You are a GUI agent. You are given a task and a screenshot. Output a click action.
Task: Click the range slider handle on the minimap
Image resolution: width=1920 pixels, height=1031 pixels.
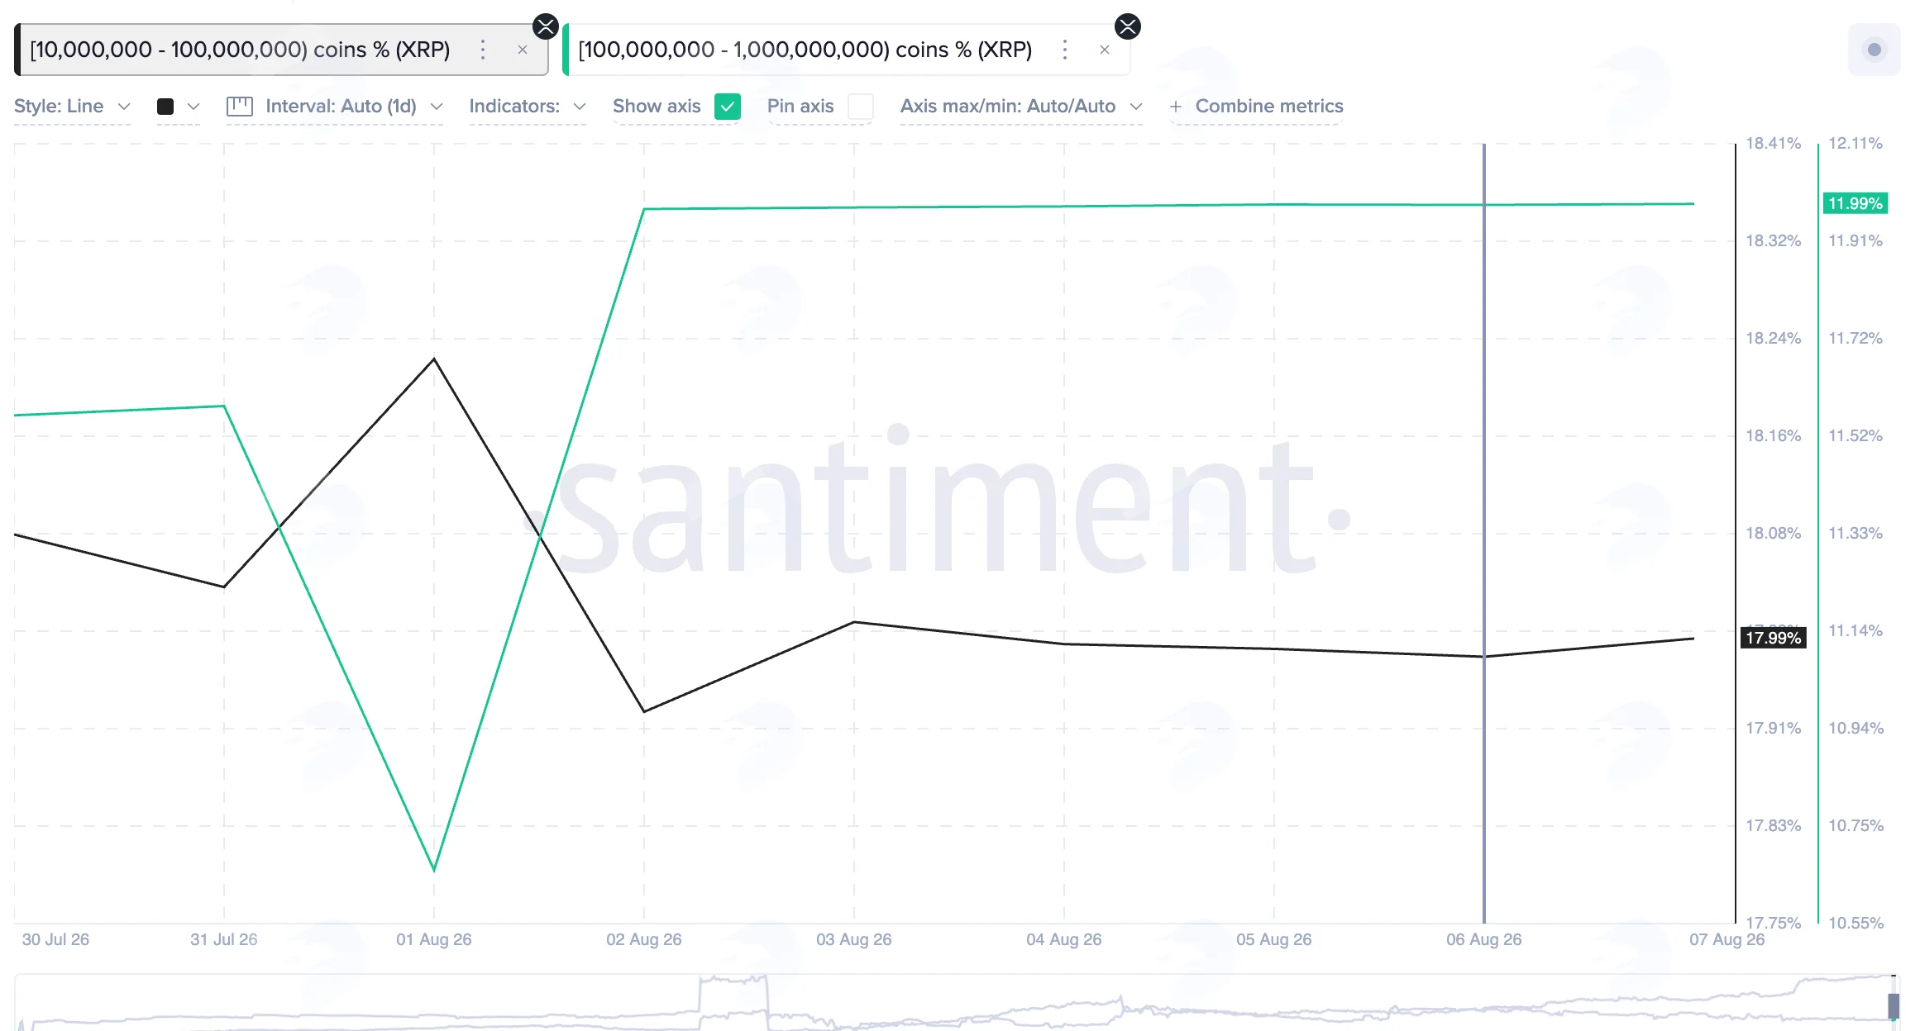(1894, 1005)
